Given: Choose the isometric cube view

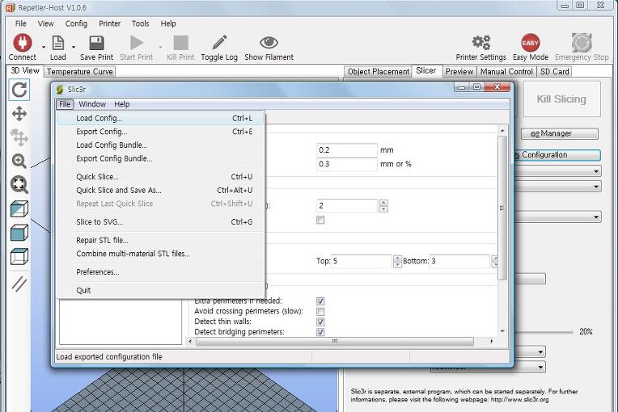Looking at the screenshot, I should (19, 209).
